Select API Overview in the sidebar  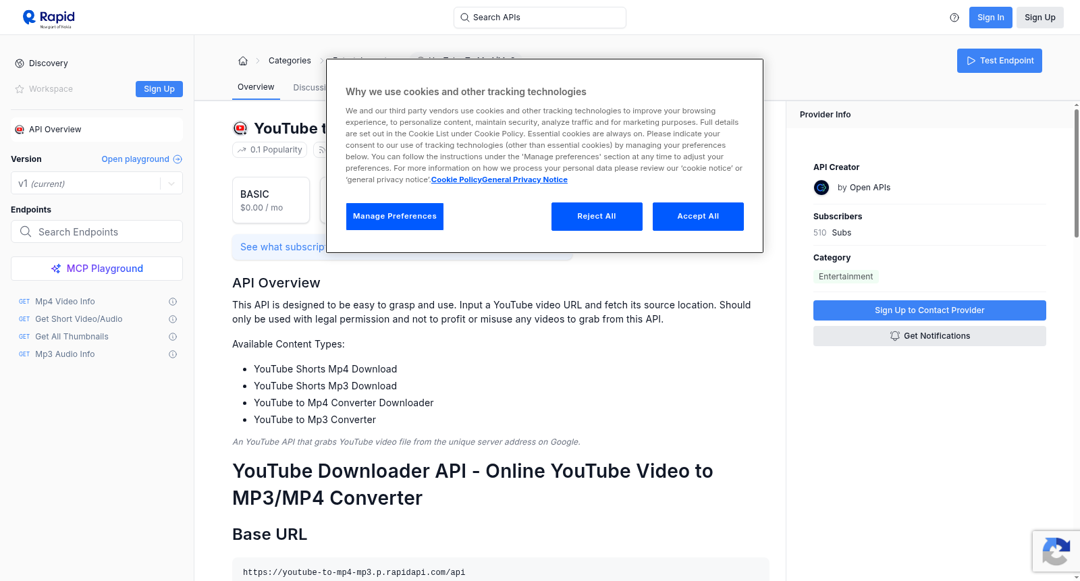(x=97, y=130)
